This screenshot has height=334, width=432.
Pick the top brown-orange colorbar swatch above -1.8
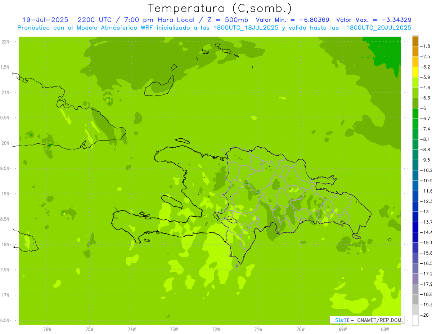click(415, 41)
